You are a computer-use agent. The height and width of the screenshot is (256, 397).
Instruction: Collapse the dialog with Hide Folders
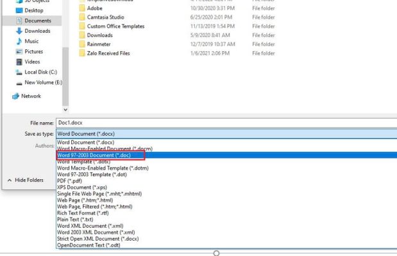pyautogui.click(x=26, y=180)
